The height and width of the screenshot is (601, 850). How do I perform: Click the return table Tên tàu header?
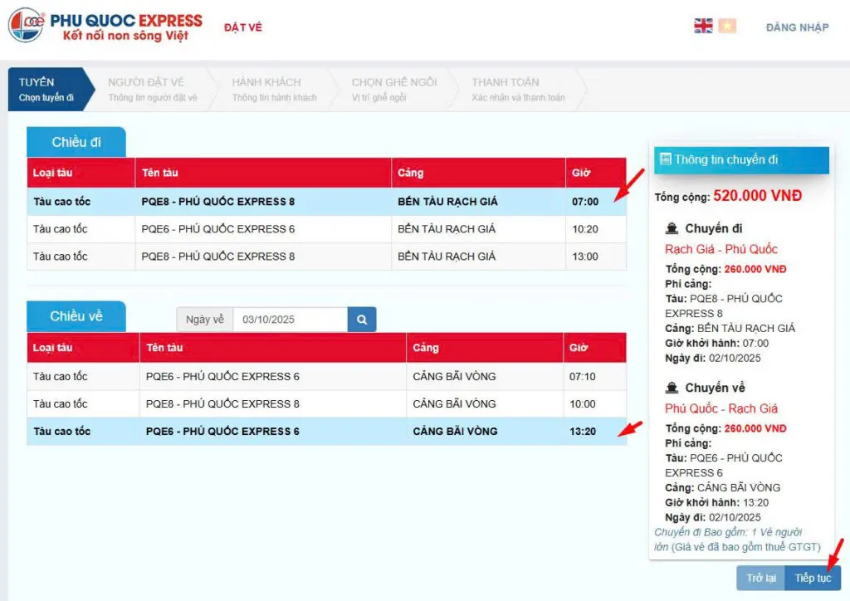pyautogui.click(x=272, y=347)
